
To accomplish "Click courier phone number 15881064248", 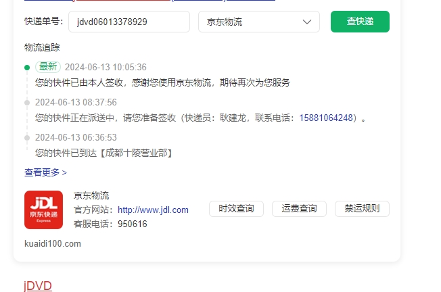I will pos(326,118).
